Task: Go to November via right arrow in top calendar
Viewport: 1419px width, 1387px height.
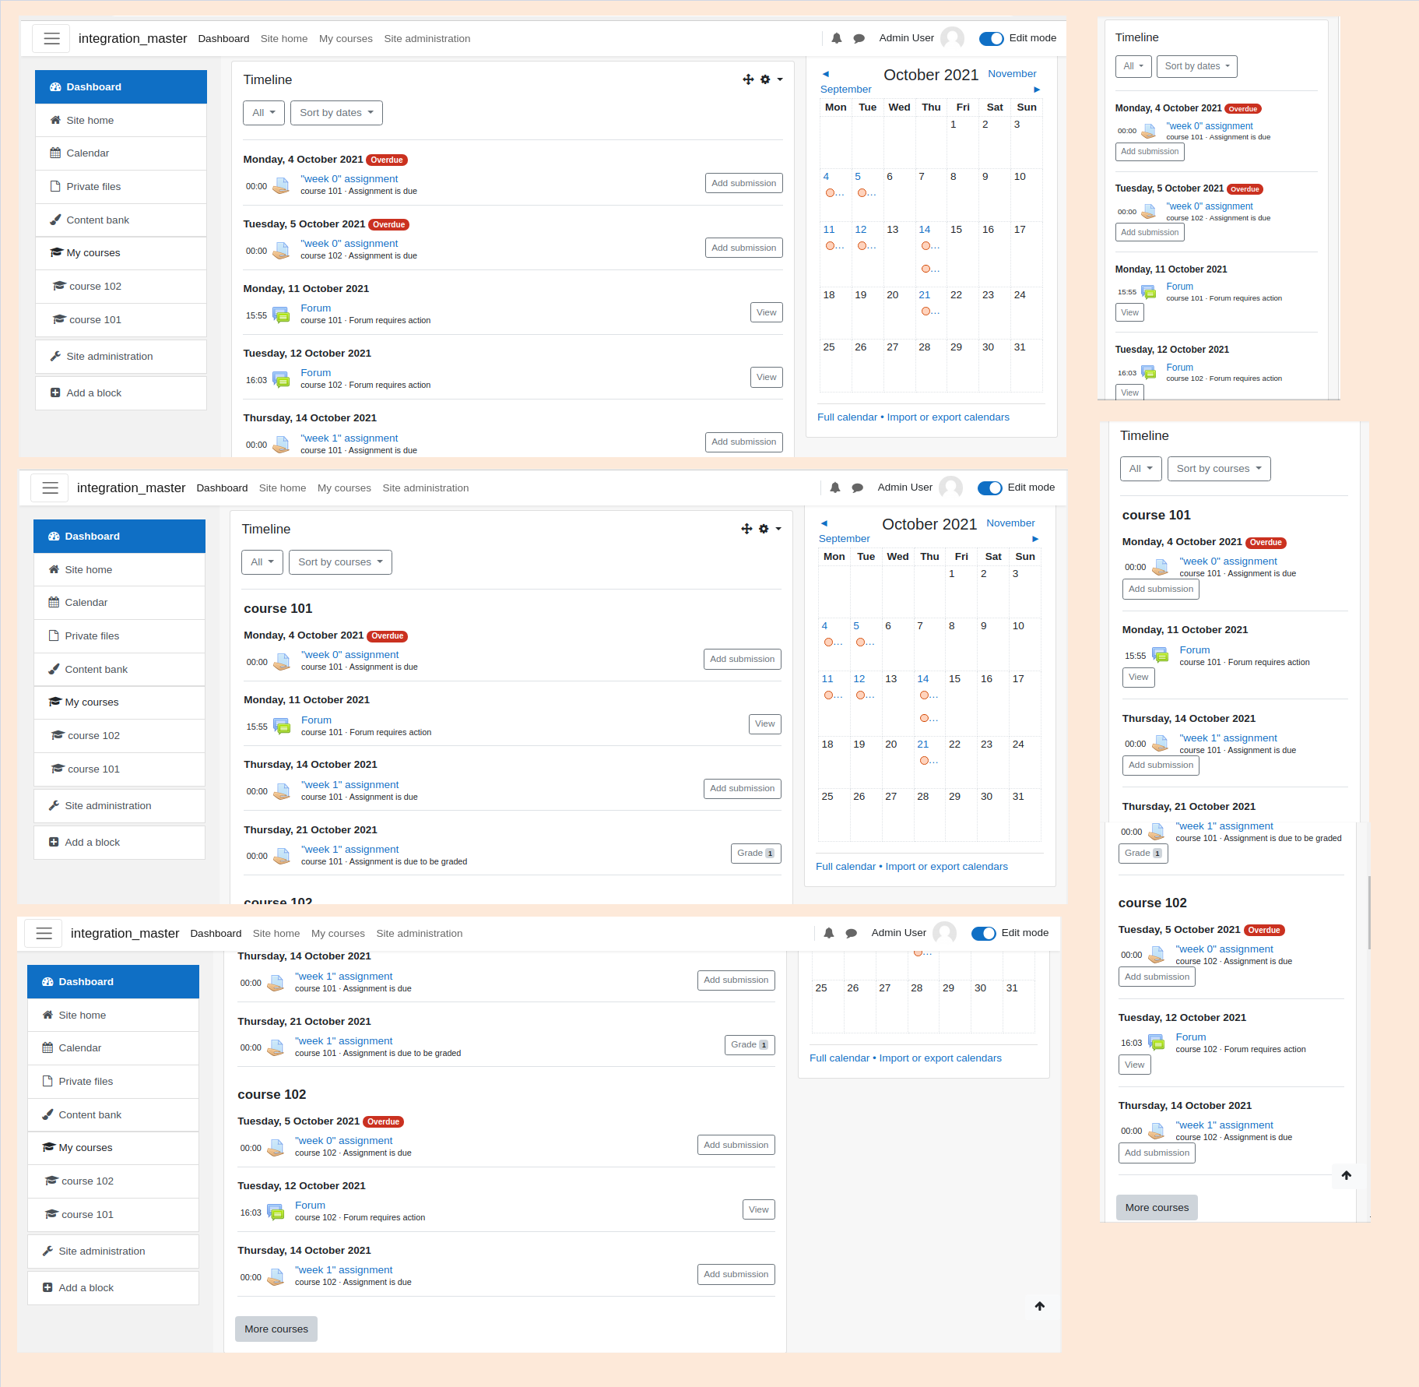Action: (x=1037, y=90)
